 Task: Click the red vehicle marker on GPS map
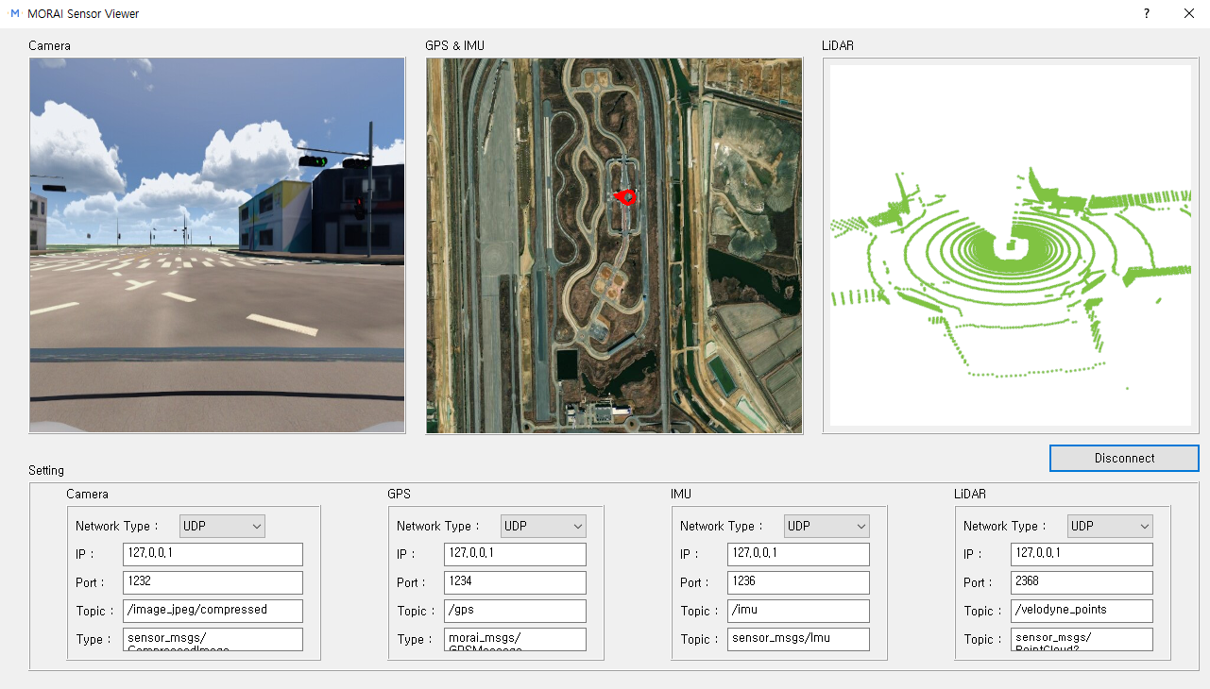(x=624, y=196)
